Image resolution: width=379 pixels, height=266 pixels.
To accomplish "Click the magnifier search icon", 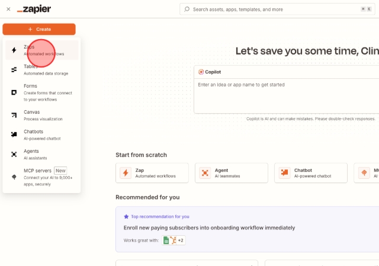I will 187,9.
